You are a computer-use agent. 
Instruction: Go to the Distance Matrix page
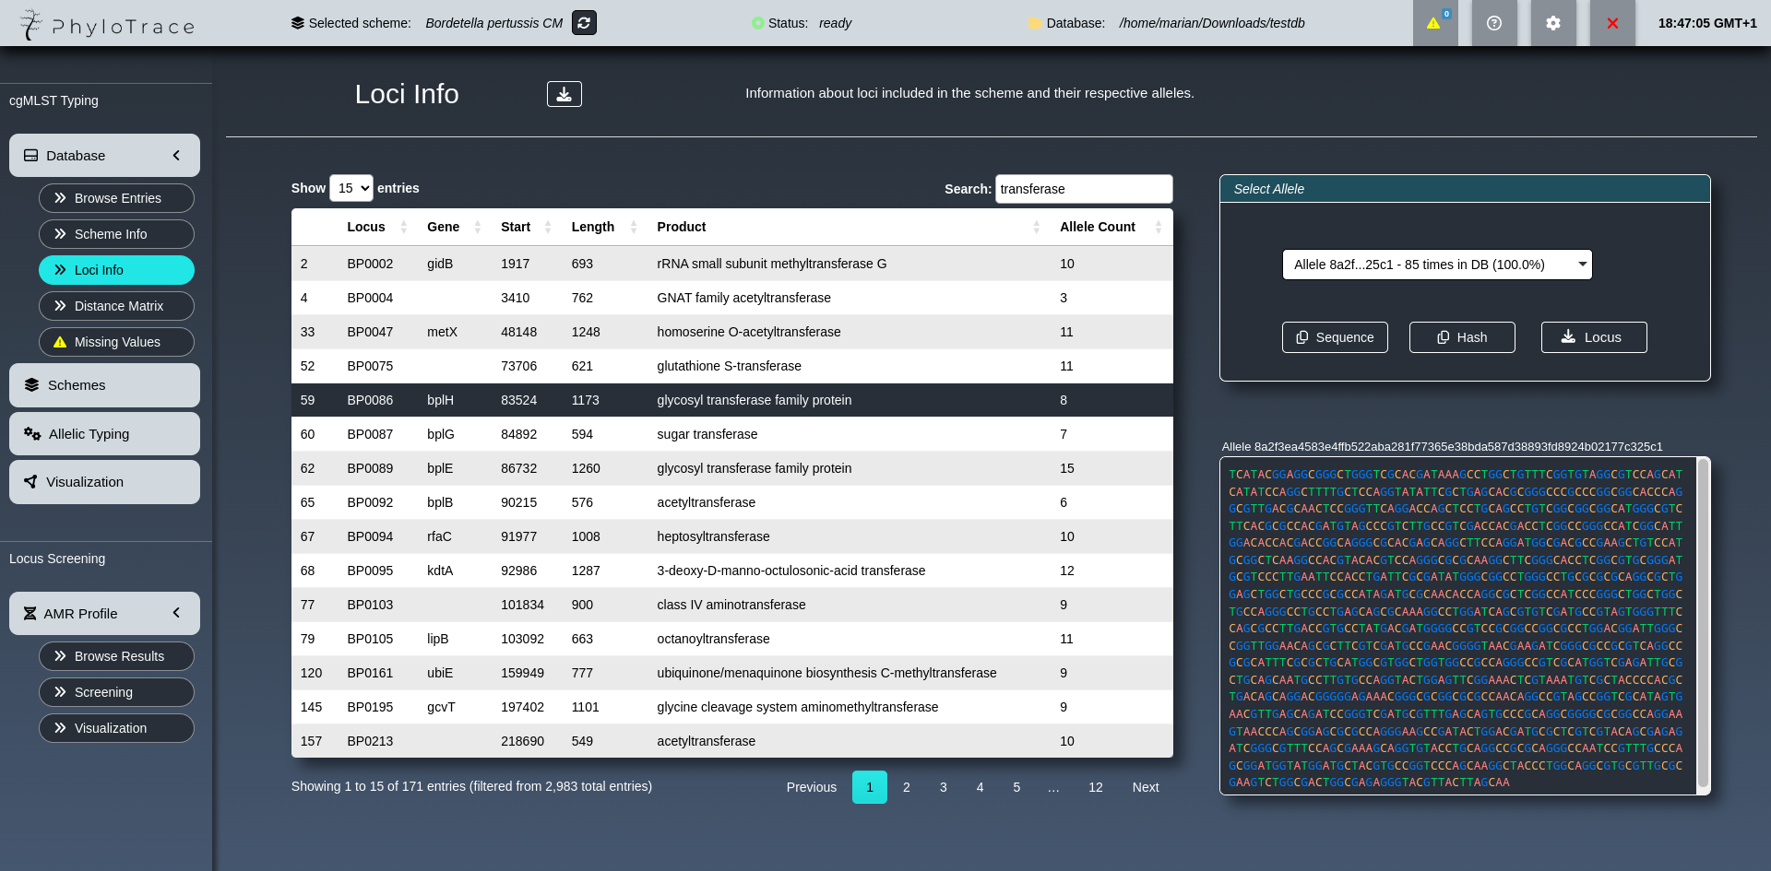coord(116,306)
